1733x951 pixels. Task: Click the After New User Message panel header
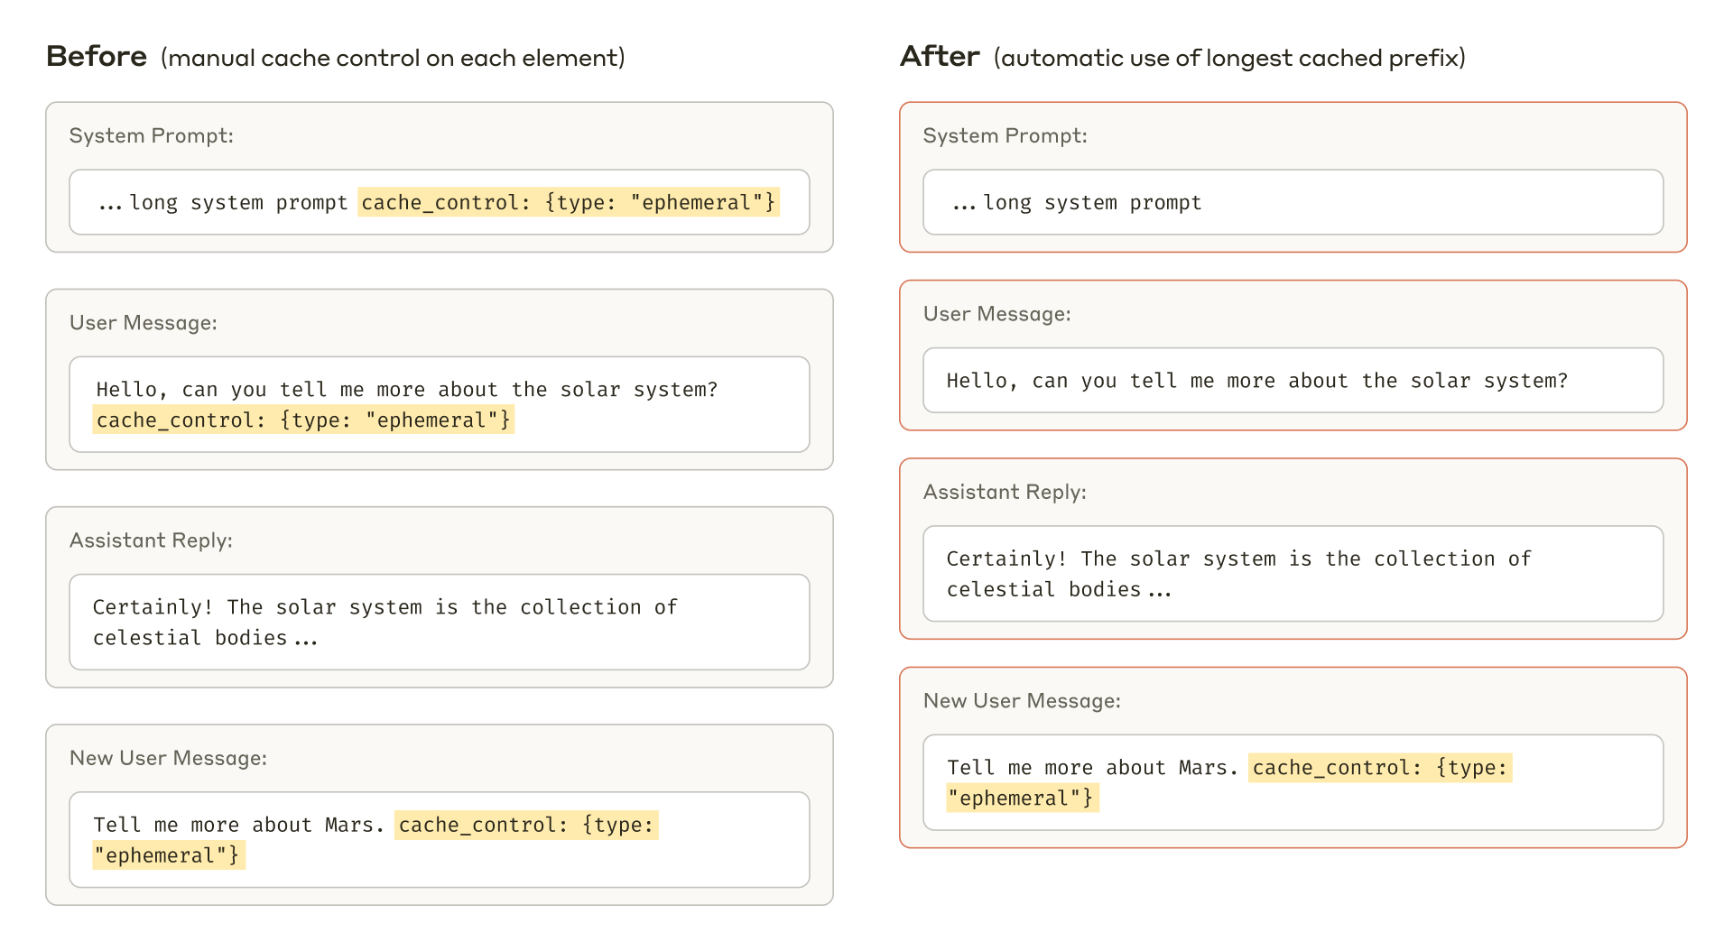tap(1021, 700)
